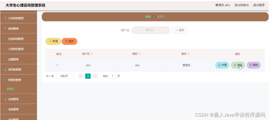Click the 教师管理 flag icon
The height and width of the screenshot is (120, 269).
(x=5, y=28)
